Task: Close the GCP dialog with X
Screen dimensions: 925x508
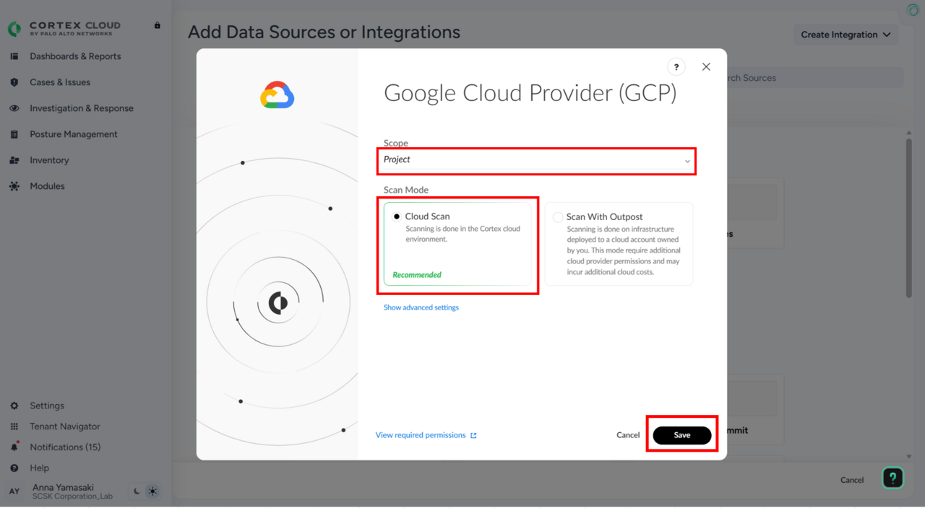Action: (x=706, y=66)
